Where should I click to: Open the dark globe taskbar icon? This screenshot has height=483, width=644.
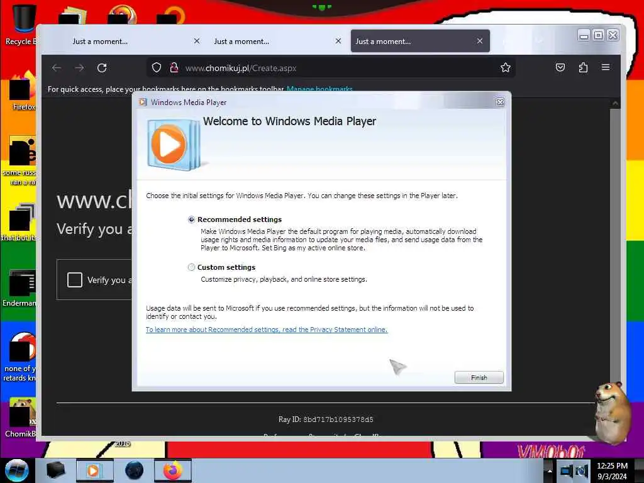(134, 470)
